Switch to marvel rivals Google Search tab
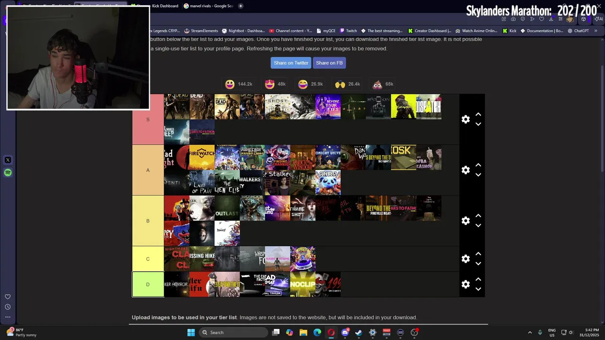Viewport: 605px width, 340px height. 208,6
